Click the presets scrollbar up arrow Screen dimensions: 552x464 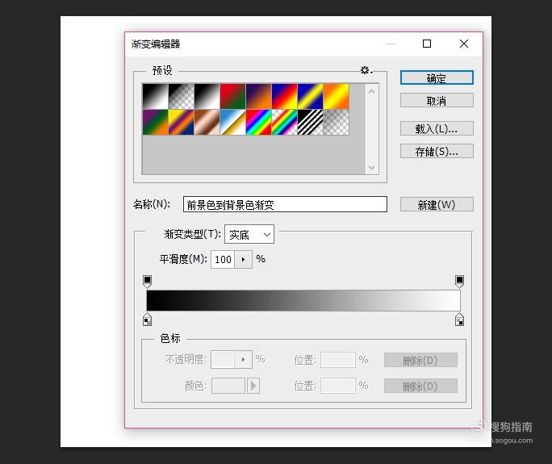(x=372, y=91)
